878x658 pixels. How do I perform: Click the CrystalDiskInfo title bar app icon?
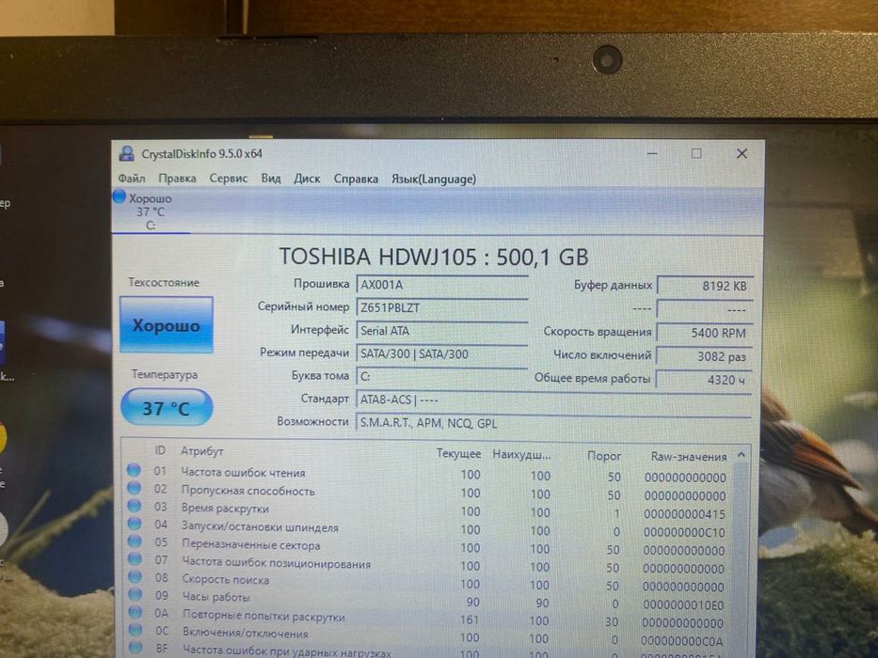click(x=127, y=153)
